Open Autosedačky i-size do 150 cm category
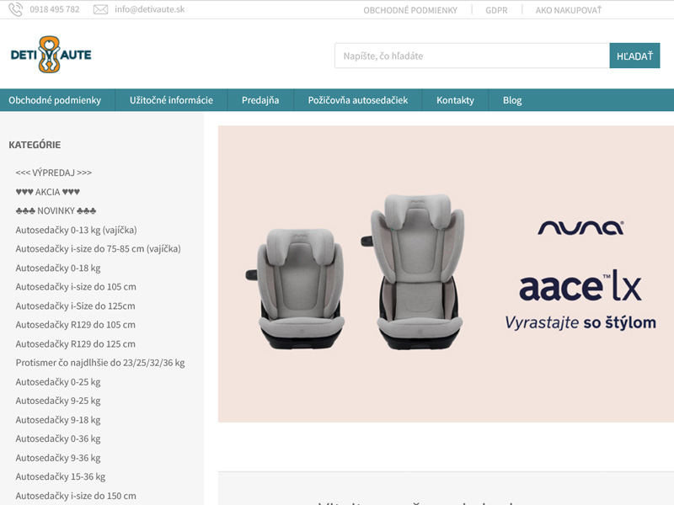This screenshot has height=505, width=674. coord(76,496)
